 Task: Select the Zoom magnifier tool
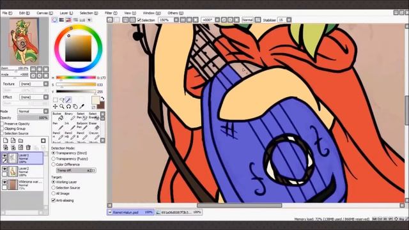coord(62,107)
